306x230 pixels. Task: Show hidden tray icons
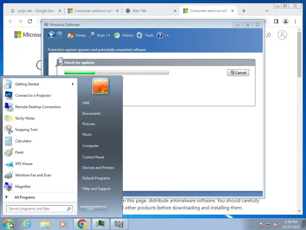[x=254, y=224]
